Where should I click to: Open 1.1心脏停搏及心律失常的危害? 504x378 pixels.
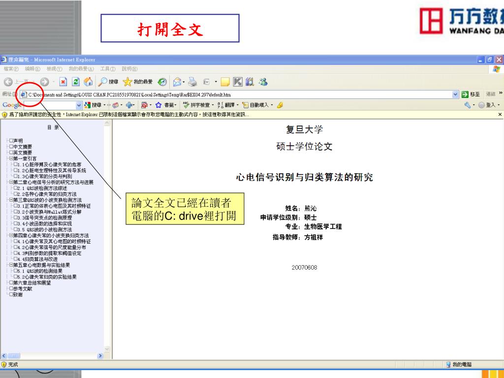[50, 164]
